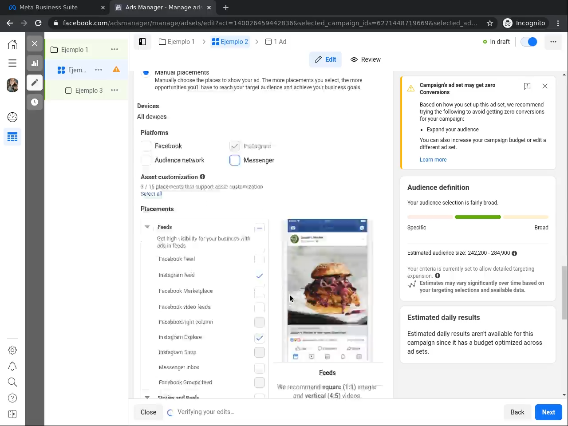Click the Close button
Image resolution: width=568 pixels, height=426 pixels.
(148, 412)
